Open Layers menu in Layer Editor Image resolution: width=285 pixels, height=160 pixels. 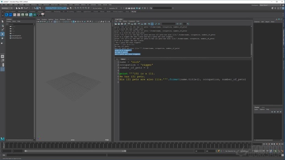tap(256, 110)
